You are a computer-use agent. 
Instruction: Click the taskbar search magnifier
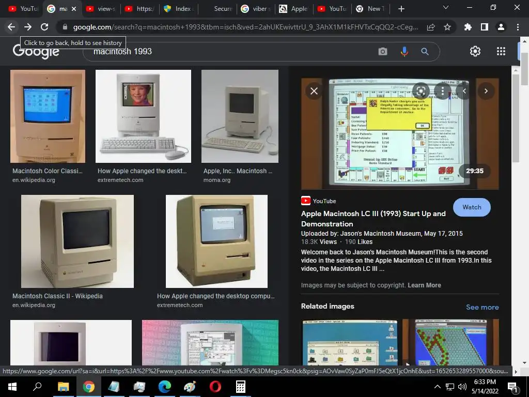pyautogui.click(x=37, y=387)
